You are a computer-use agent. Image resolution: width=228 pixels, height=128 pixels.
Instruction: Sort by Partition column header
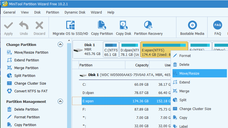coord(102,65)
